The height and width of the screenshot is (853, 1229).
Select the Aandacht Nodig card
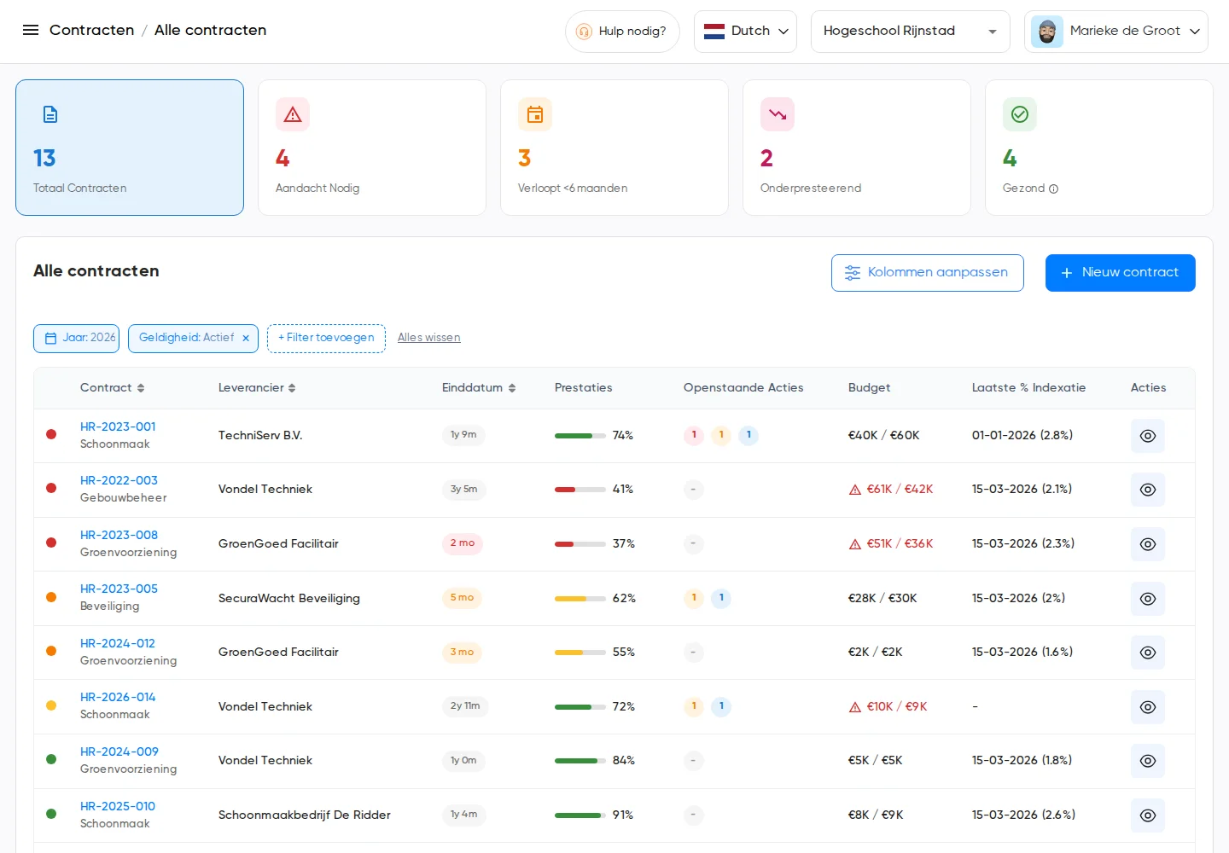click(x=372, y=148)
